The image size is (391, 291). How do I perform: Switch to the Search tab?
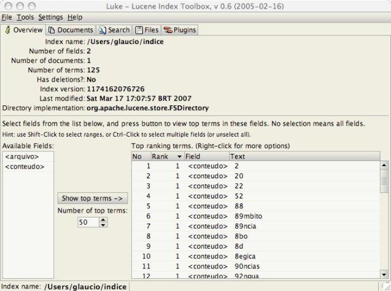(x=114, y=30)
